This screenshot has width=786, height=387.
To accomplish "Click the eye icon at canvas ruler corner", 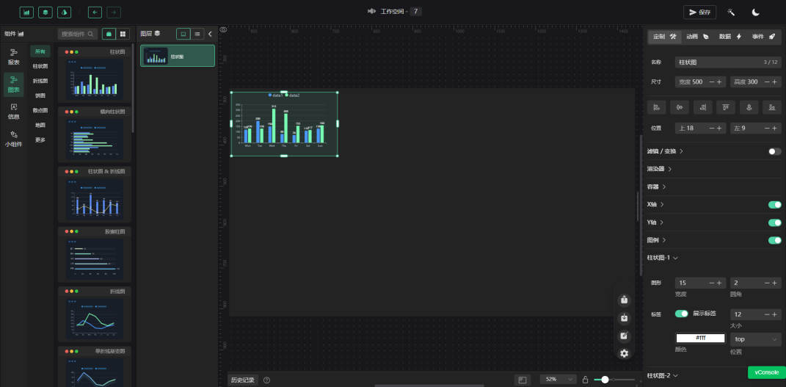I will (224, 29).
